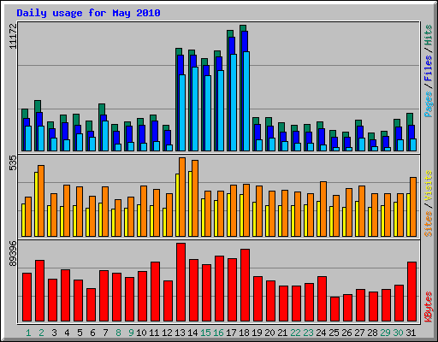Click the blue files bar for day 13
Screen dimensions: 438x342
(x=181, y=65)
